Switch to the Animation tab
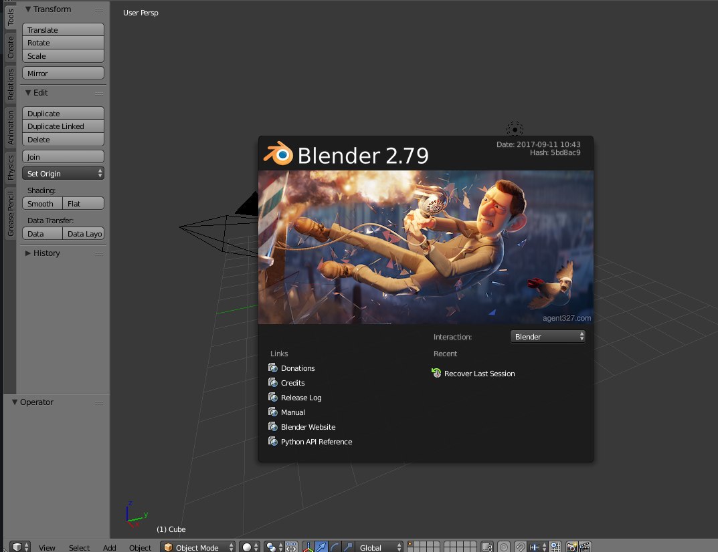 pyautogui.click(x=10, y=128)
